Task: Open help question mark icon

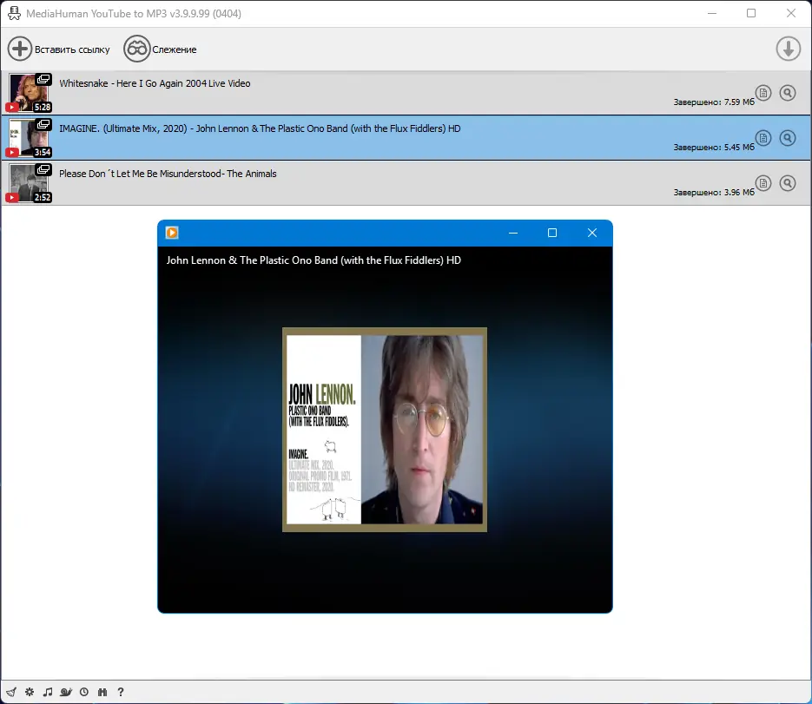Action: coord(121,692)
